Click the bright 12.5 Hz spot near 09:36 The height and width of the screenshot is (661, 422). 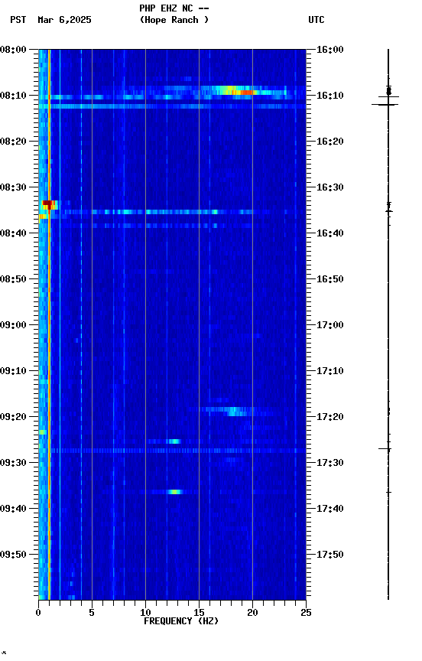[174, 491]
